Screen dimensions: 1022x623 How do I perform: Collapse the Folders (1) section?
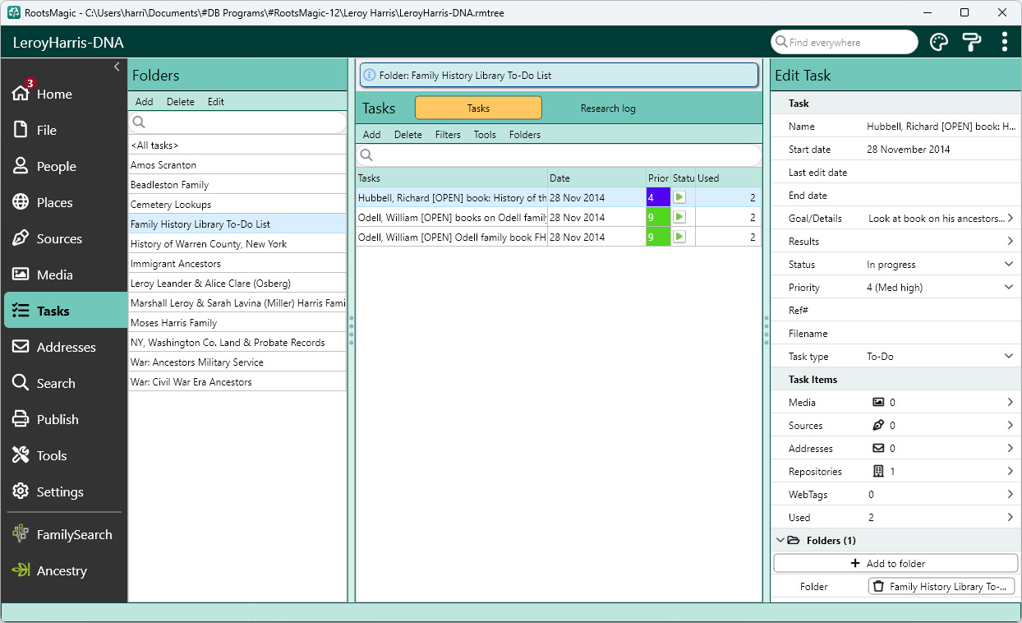point(780,541)
